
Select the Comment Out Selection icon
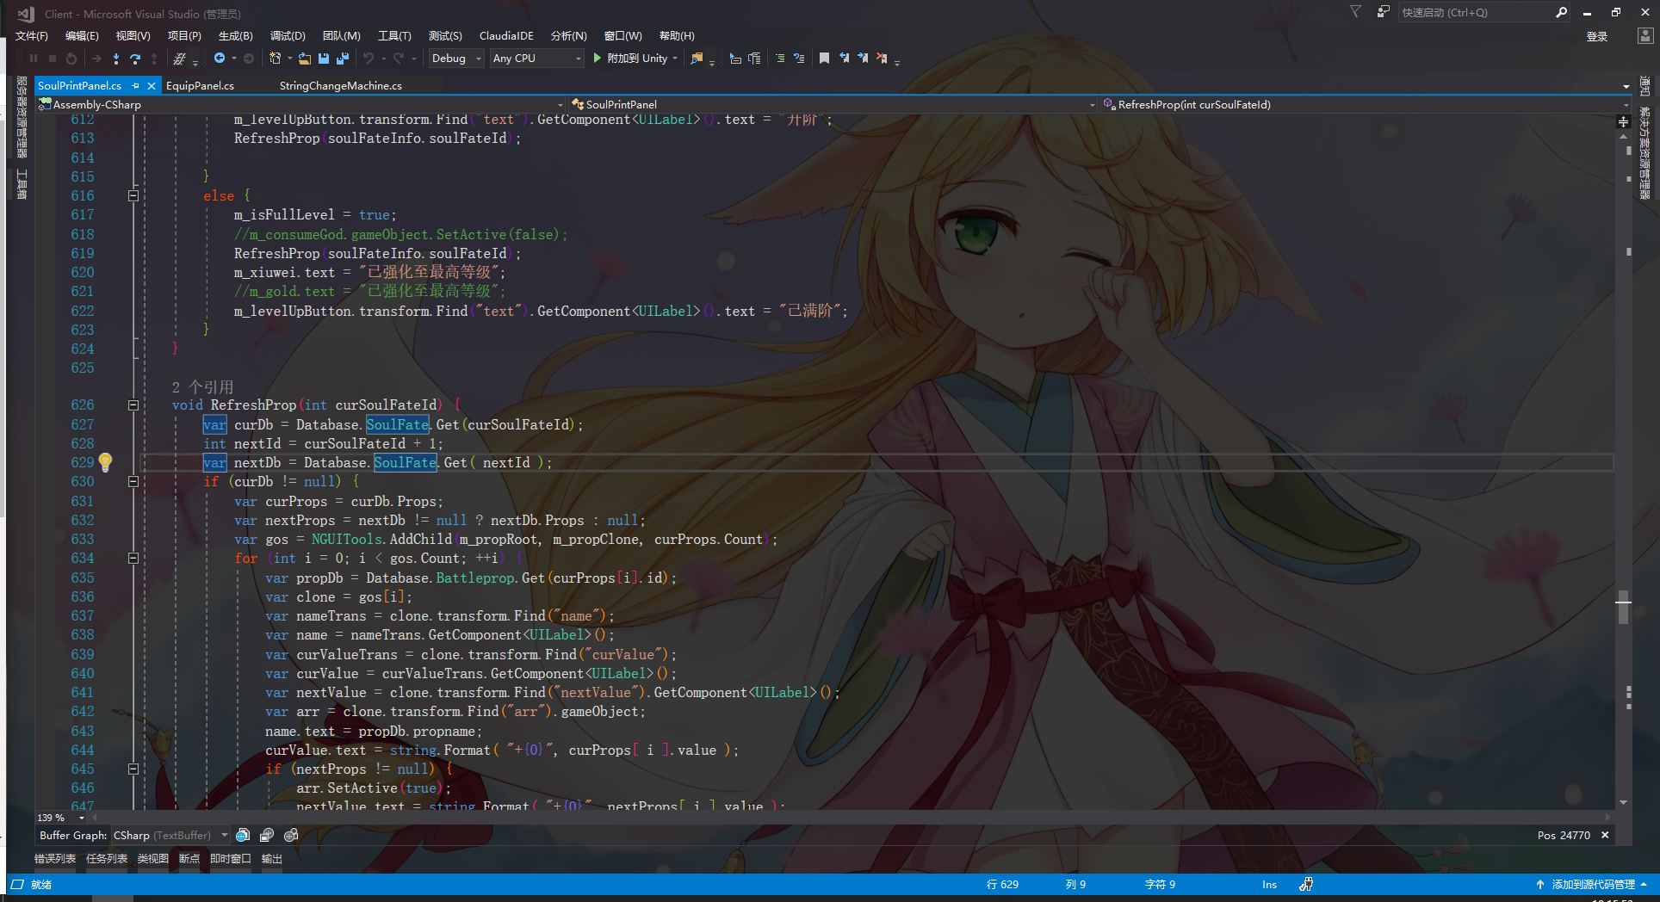coord(779,58)
